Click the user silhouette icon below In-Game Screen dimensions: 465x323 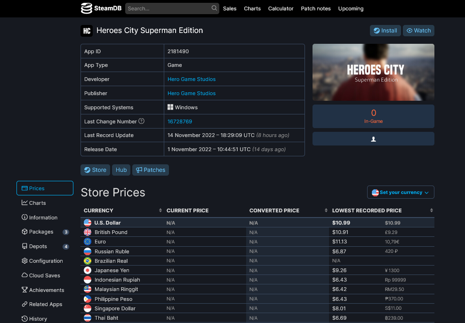pos(373,139)
